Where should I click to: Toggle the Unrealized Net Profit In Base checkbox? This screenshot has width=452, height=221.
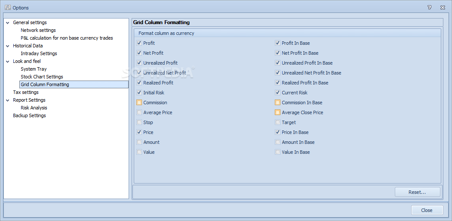[x=277, y=73]
